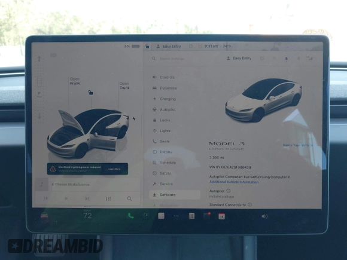Tap the 3% battery indicator

tap(132, 46)
